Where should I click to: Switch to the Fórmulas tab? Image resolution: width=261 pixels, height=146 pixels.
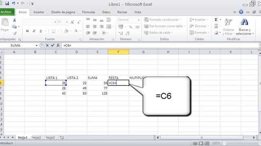pos(88,12)
